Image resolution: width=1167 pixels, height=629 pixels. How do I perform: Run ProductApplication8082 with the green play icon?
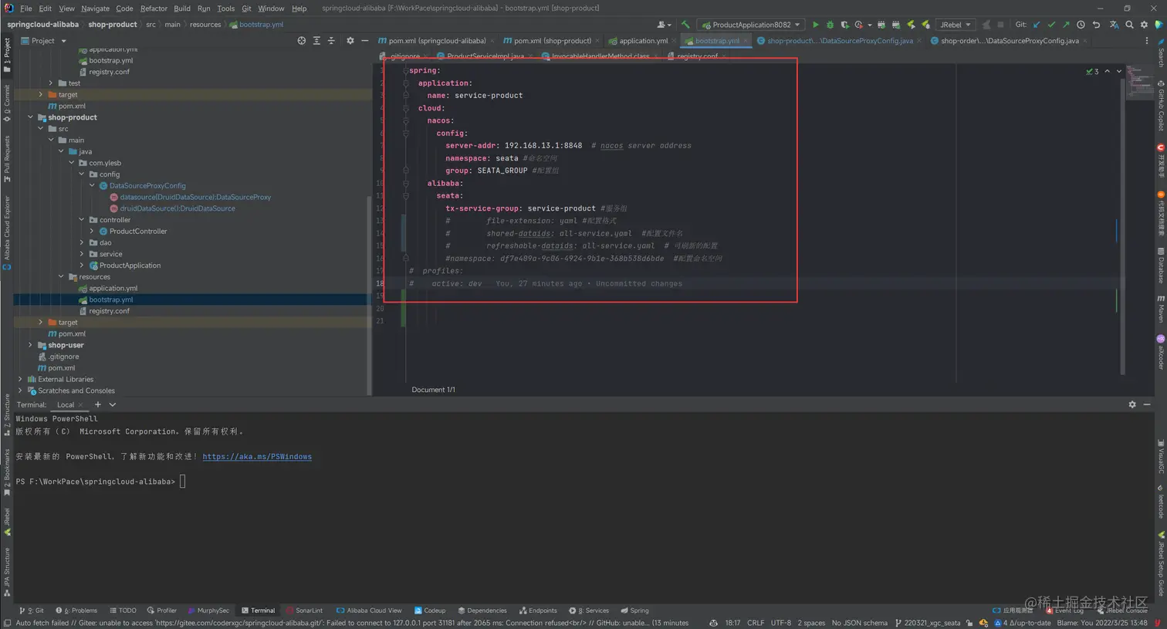pyautogui.click(x=816, y=25)
